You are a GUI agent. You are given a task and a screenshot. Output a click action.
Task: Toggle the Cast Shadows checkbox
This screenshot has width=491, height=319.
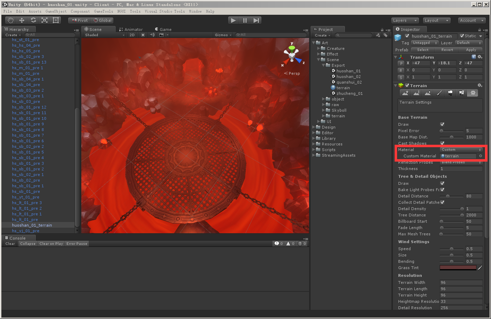442,143
